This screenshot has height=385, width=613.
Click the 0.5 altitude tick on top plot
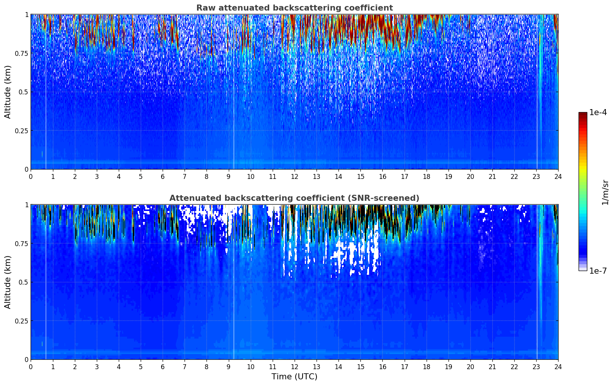tap(23, 92)
